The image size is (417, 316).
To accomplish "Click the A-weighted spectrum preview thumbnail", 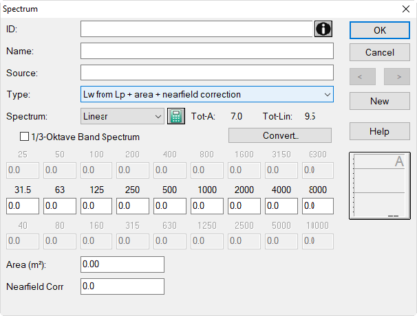I will pos(380,186).
